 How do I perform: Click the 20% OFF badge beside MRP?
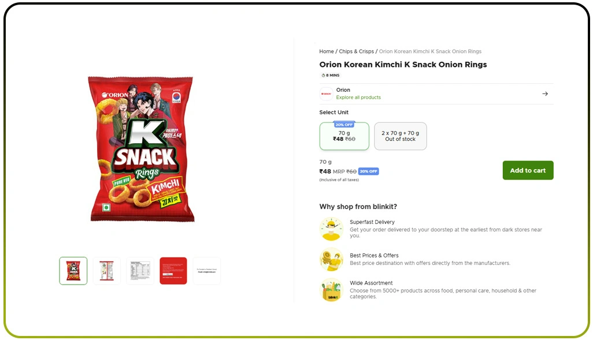click(x=368, y=171)
